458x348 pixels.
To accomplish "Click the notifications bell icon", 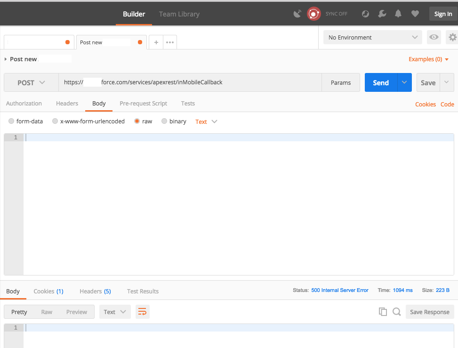I will (x=398, y=14).
